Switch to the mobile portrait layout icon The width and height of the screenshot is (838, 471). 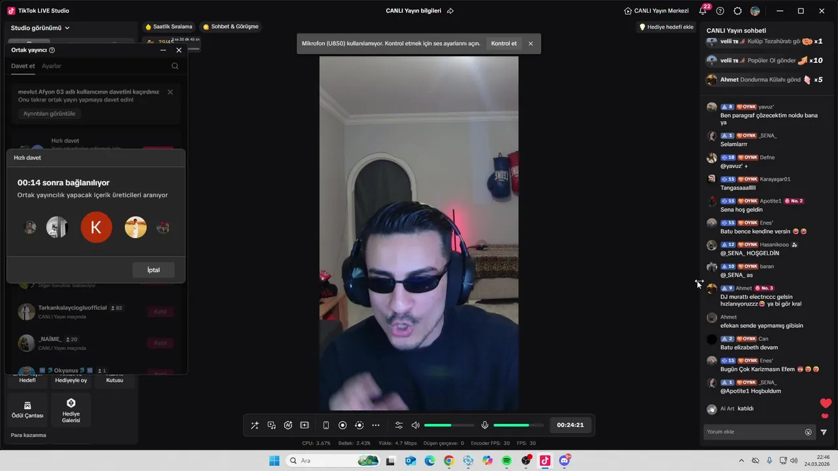(326, 425)
